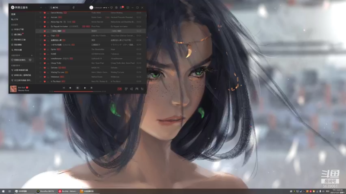Select the song Sofiretta row
This screenshot has width=346, height=194.
[90, 68]
